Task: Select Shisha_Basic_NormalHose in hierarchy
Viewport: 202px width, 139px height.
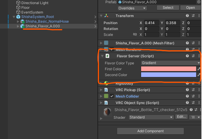Action: coord(47,21)
